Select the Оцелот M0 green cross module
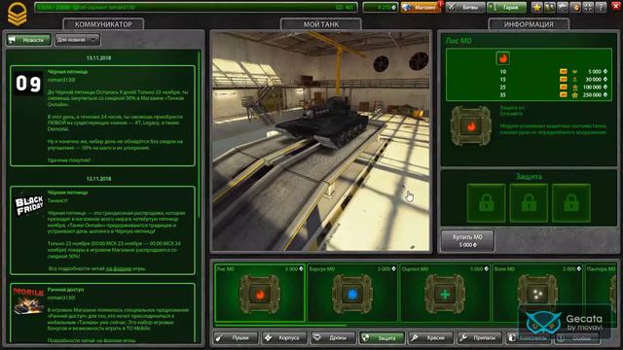 (445, 293)
